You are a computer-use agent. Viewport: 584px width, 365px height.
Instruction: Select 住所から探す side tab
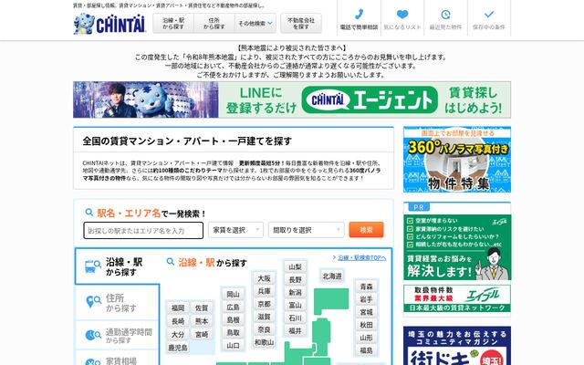click(x=118, y=302)
